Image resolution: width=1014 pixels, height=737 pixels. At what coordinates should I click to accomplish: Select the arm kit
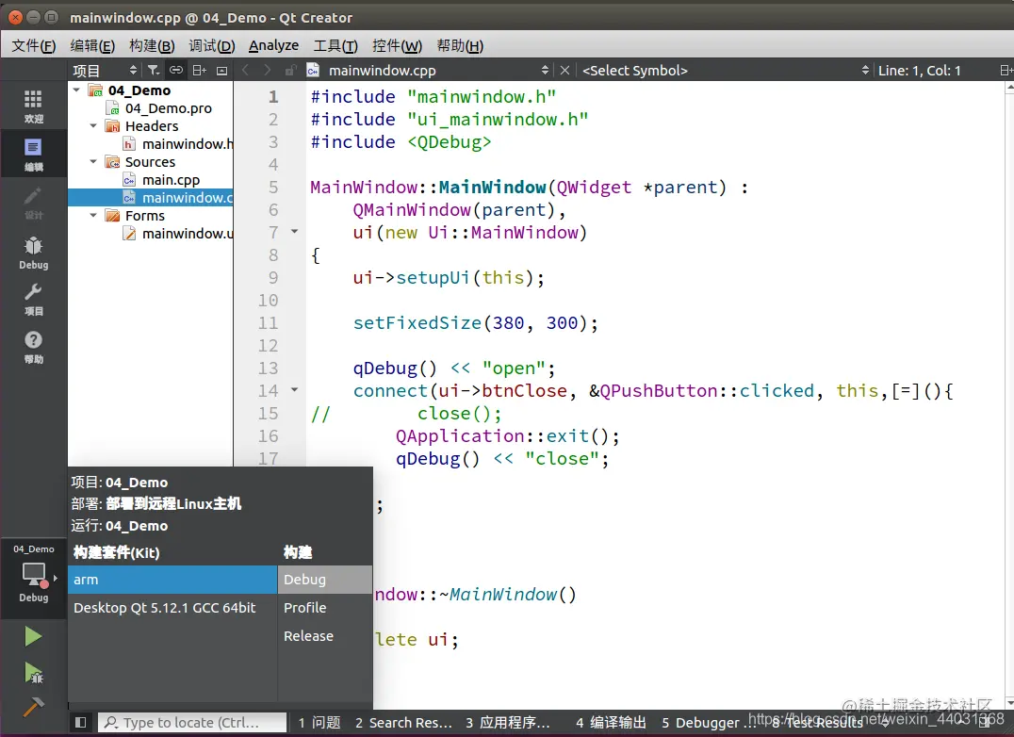pos(172,580)
